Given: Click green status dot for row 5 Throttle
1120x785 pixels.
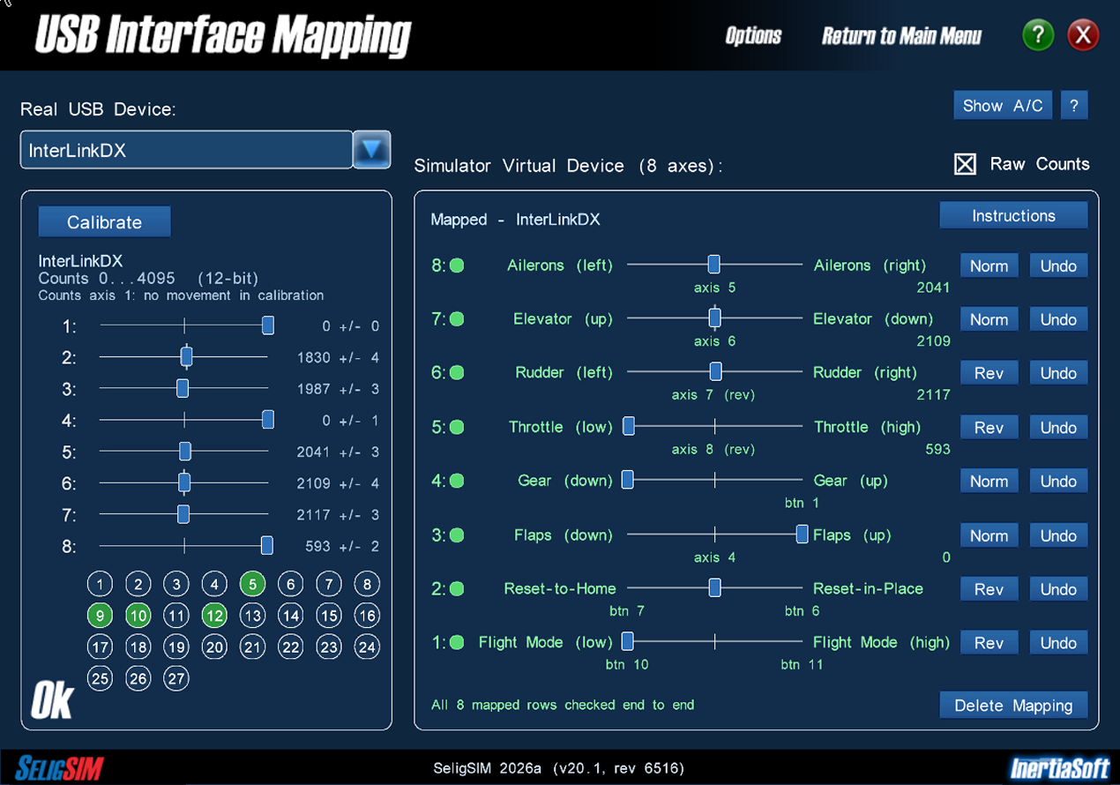Looking at the screenshot, I should click(x=457, y=428).
